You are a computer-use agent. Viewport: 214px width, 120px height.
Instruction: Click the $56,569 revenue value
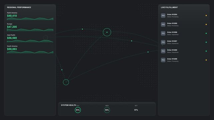[12, 38]
